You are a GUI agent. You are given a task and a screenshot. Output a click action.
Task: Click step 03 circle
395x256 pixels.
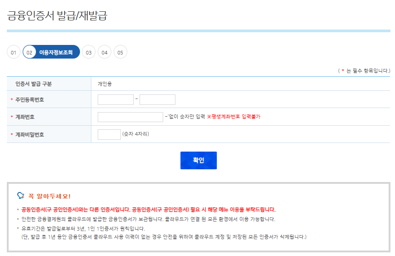pos(89,52)
